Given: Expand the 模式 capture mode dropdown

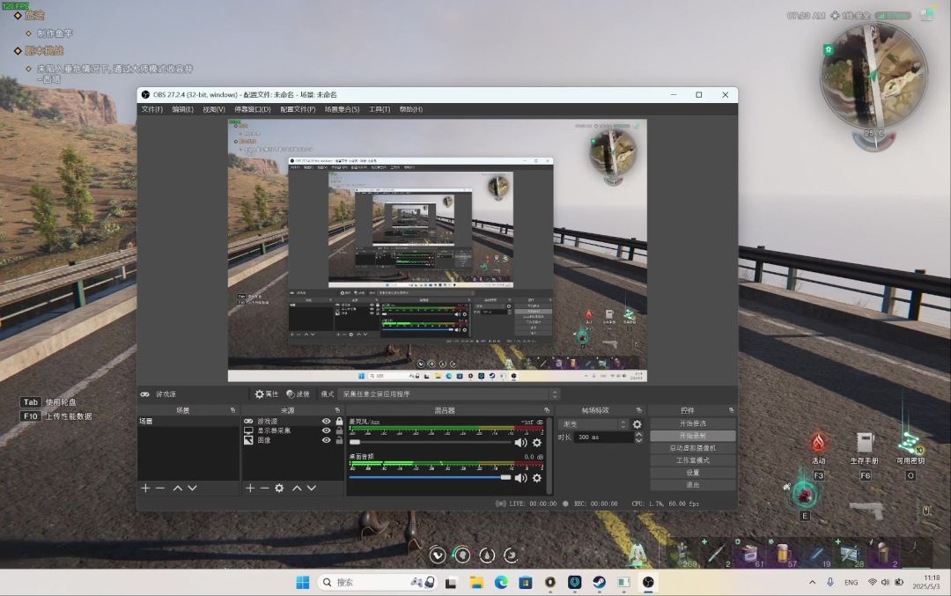Looking at the screenshot, I should coord(448,394).
